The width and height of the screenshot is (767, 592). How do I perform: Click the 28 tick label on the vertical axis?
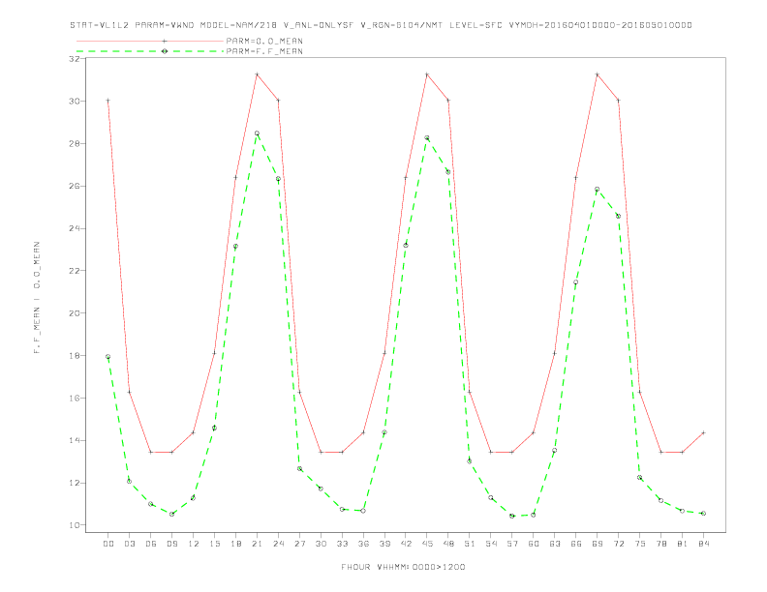(x=74, y=143)
